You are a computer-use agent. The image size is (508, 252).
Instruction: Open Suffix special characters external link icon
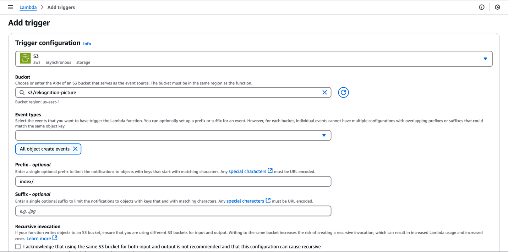point(268,201)
